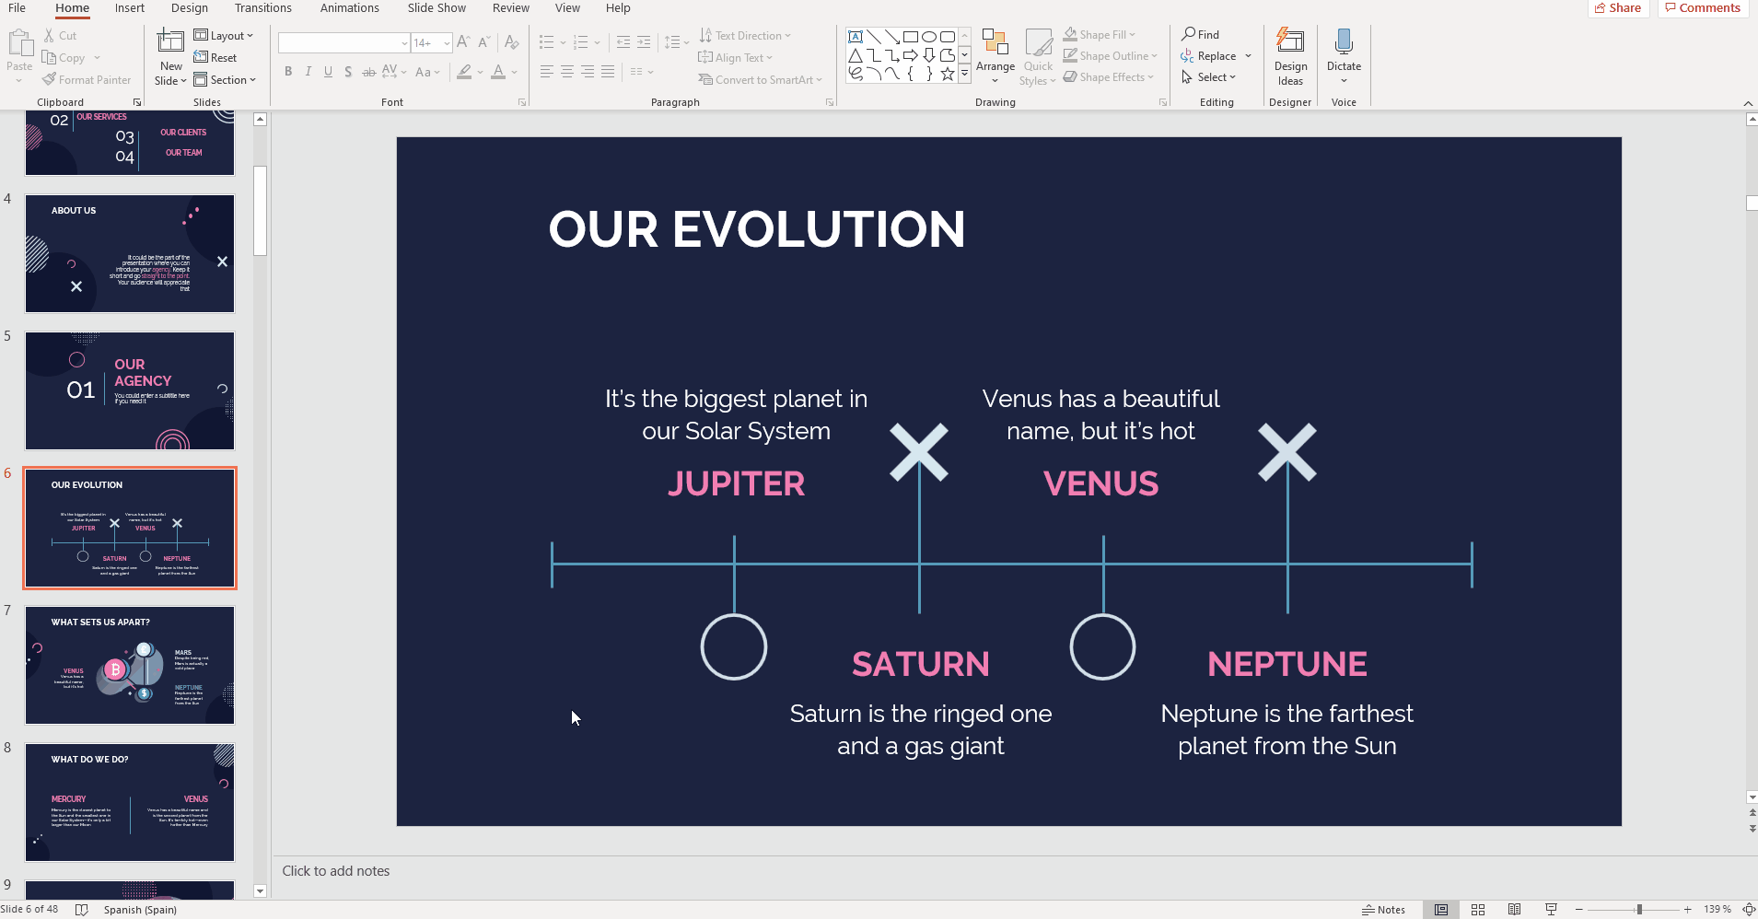The width and height of the screenshot is (1758, 919).
Task: Expand the Section dropdown menu
Action: point(225,80)
